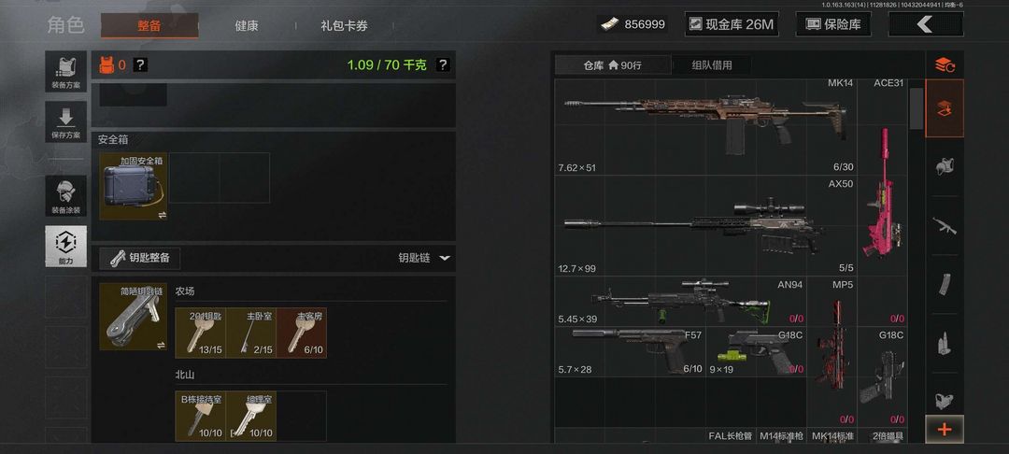Filter warehouse by magazine icon
Viewport: 1009px width, 454px height.
tap(944, 284)
